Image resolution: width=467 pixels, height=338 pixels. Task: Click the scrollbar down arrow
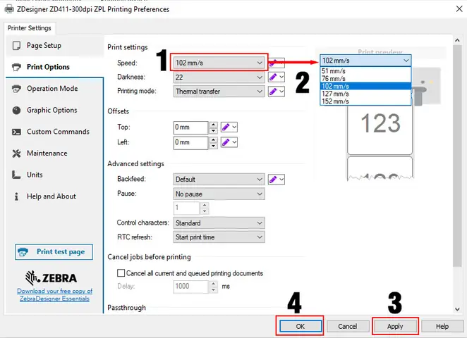457,309
